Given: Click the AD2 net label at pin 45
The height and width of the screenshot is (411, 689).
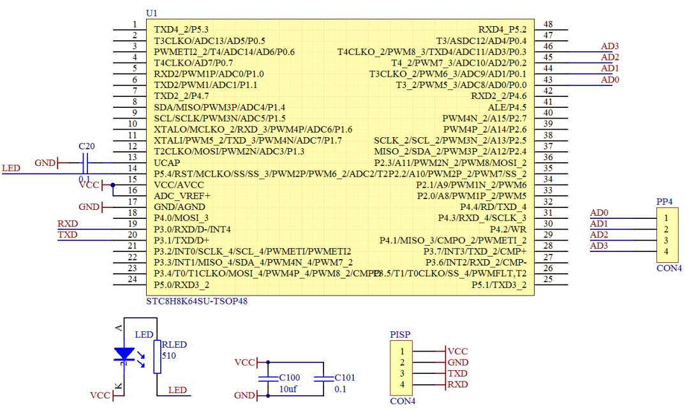Looking at the screenshot, I should (x=610, y=57).
